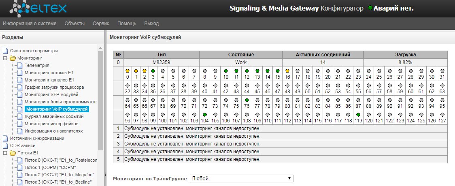Open 'Телеметрия' in the monitoring tree
The width and height of the screenshot is (455, 186).
pyautogui.click(x=37, y=65)
